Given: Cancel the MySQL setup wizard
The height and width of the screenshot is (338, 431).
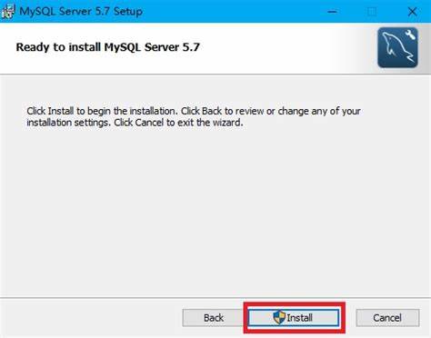Looking at the screenshot, I should (387, 318).
